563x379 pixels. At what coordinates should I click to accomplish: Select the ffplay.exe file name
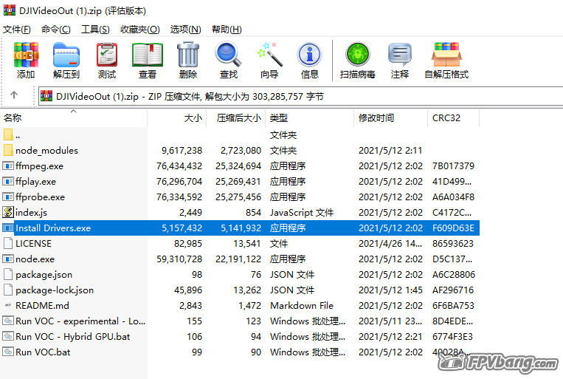point(36,182)
